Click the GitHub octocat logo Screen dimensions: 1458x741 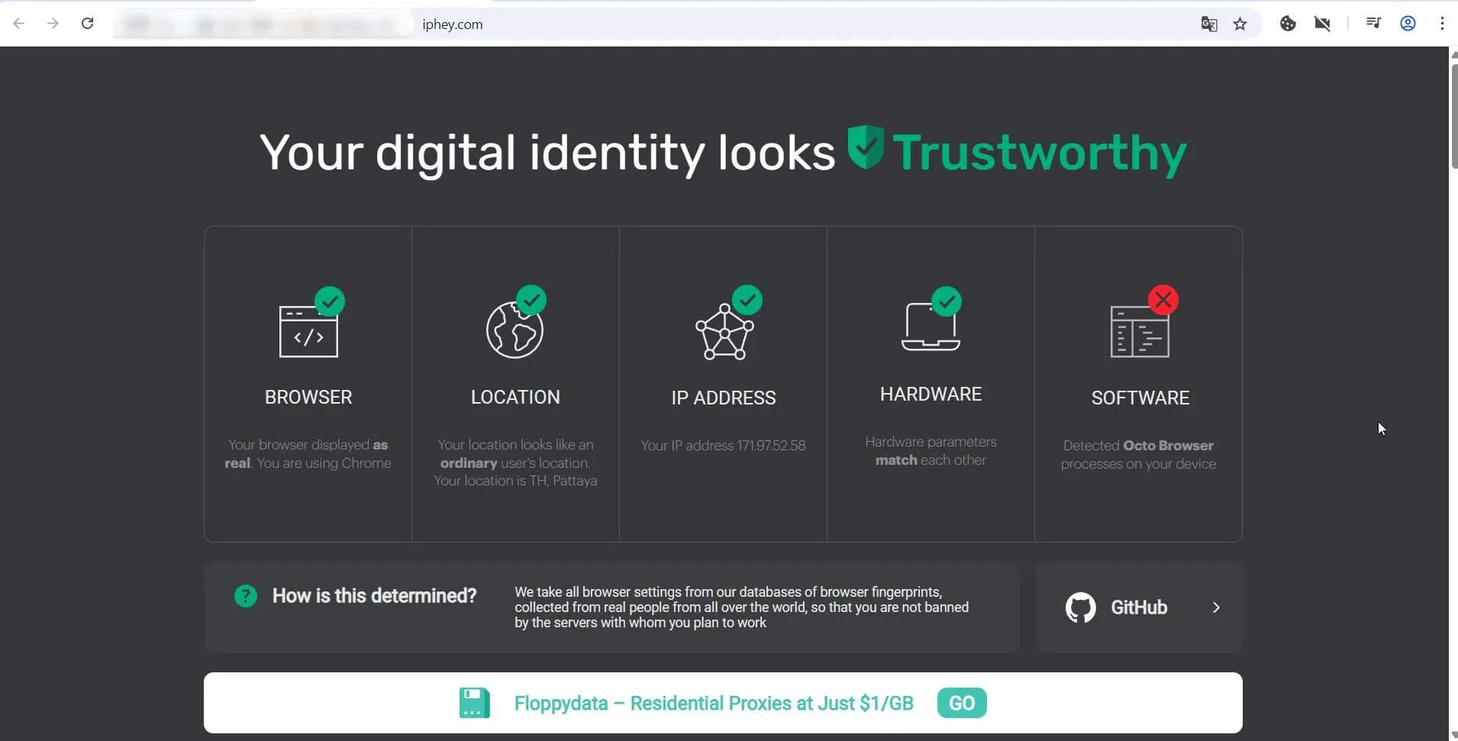1080,607
